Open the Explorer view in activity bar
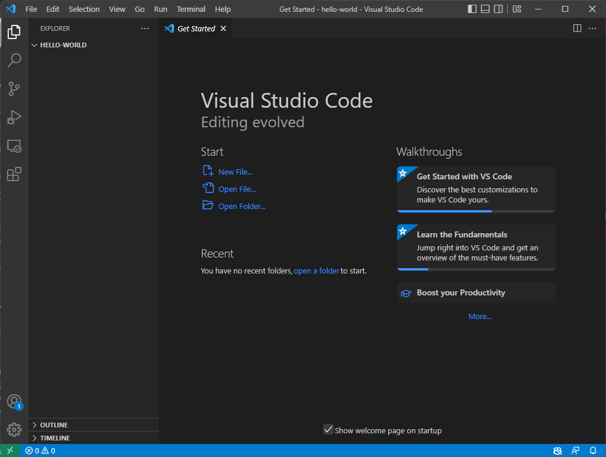The width and height of the screenshot is (606, 457). [x=14, y=32]
